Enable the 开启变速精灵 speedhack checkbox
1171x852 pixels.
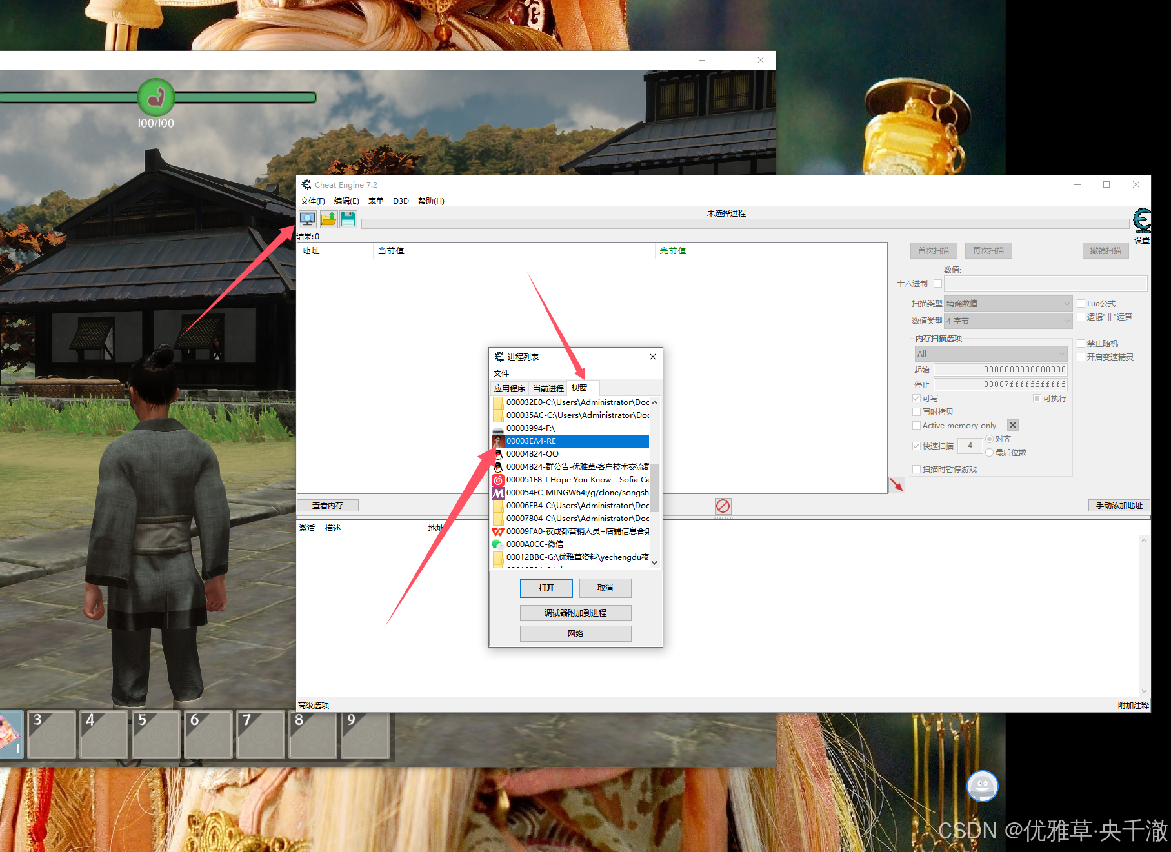[x=1081, y=357]
